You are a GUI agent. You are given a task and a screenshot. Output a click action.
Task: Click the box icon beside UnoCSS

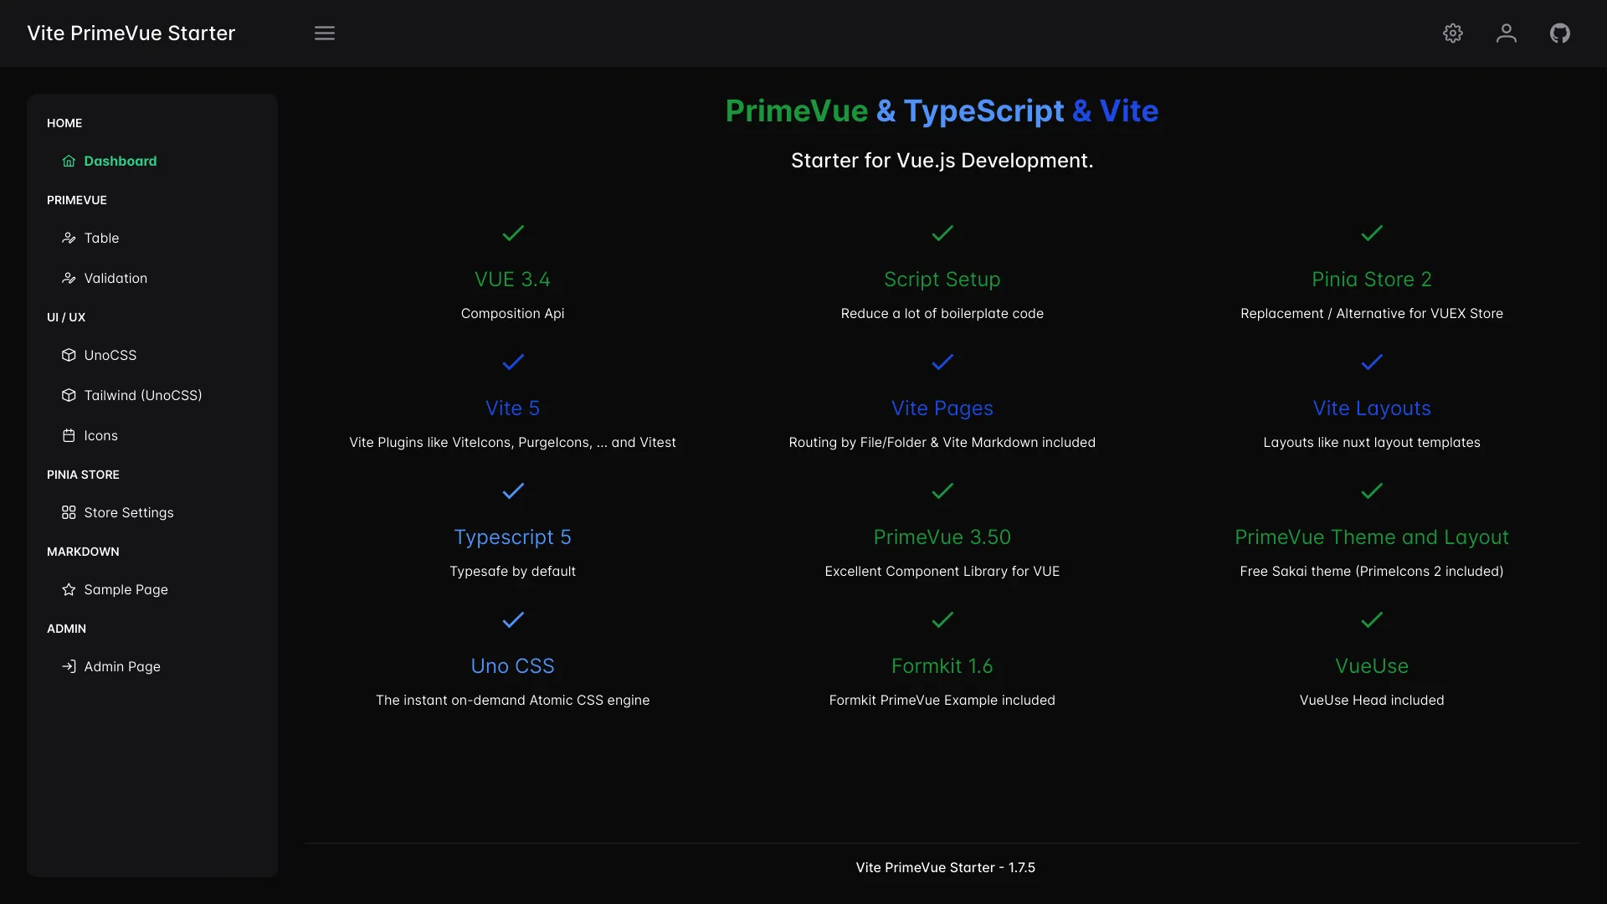pyautogui.click(x=69, y=356)
